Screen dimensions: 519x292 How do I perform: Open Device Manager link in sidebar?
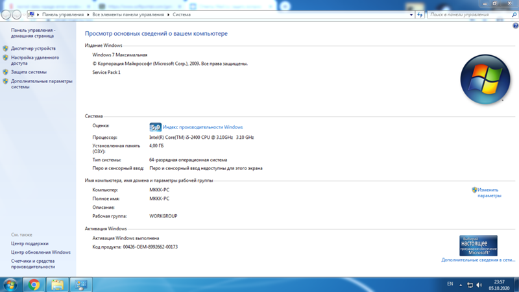[33, 48]
